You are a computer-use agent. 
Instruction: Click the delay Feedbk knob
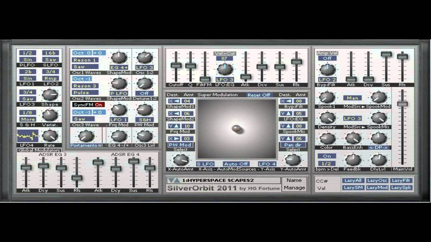point(353,160)
